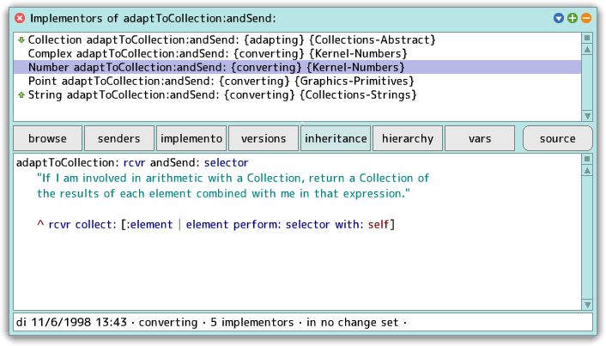Click the inheritance button
The width and height of the screenshot is (606, 346).
click(x=336, y=138)
